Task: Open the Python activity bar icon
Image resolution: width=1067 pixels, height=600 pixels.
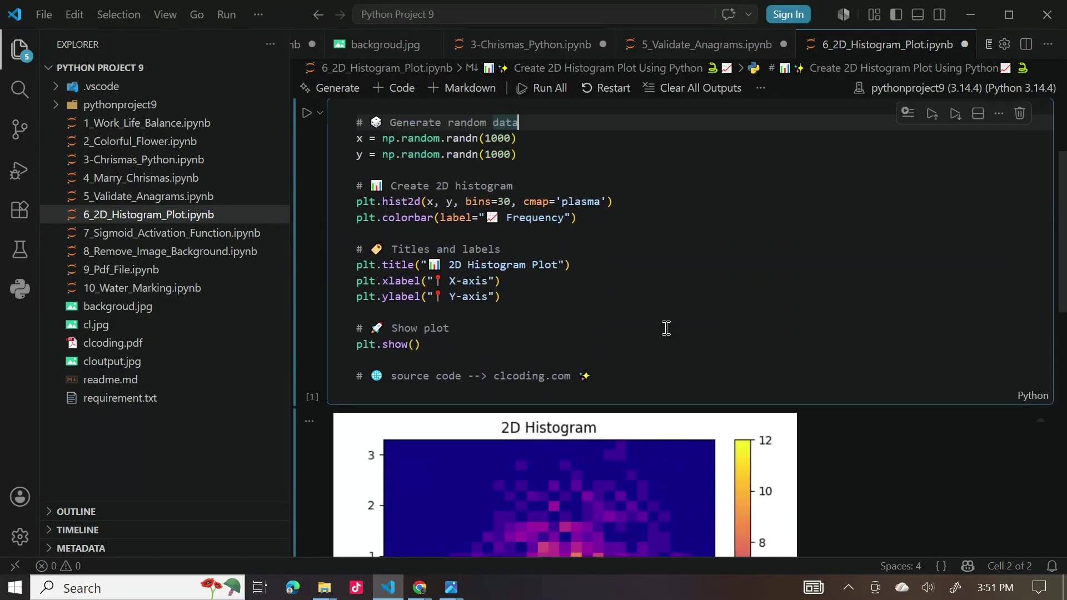Action: (x=20, y=289)
